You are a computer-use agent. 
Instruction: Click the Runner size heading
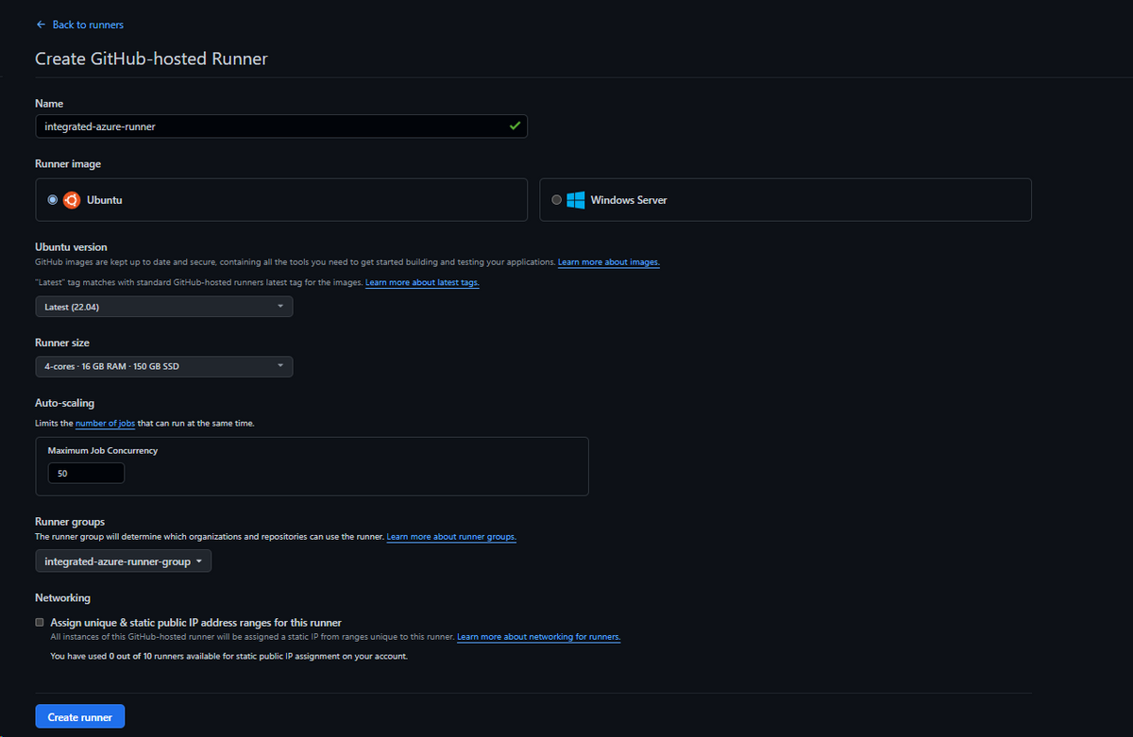(62, 343)
